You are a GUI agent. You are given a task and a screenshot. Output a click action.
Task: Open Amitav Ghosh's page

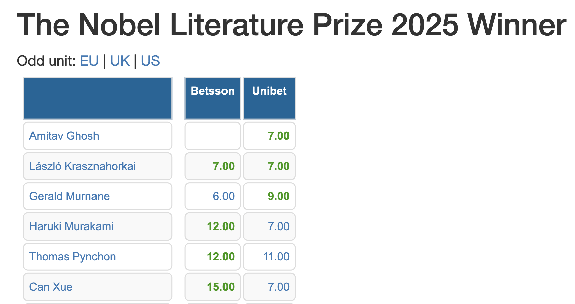(64, 136)
